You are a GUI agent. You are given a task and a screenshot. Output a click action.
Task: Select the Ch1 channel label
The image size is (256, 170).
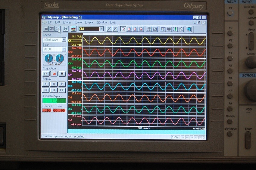[75, 41]
